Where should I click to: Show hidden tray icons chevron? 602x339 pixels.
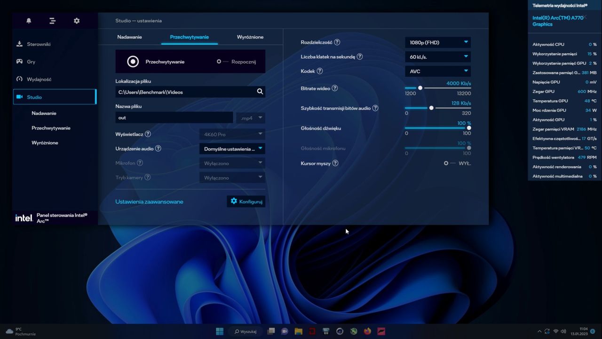coord(539,331)
